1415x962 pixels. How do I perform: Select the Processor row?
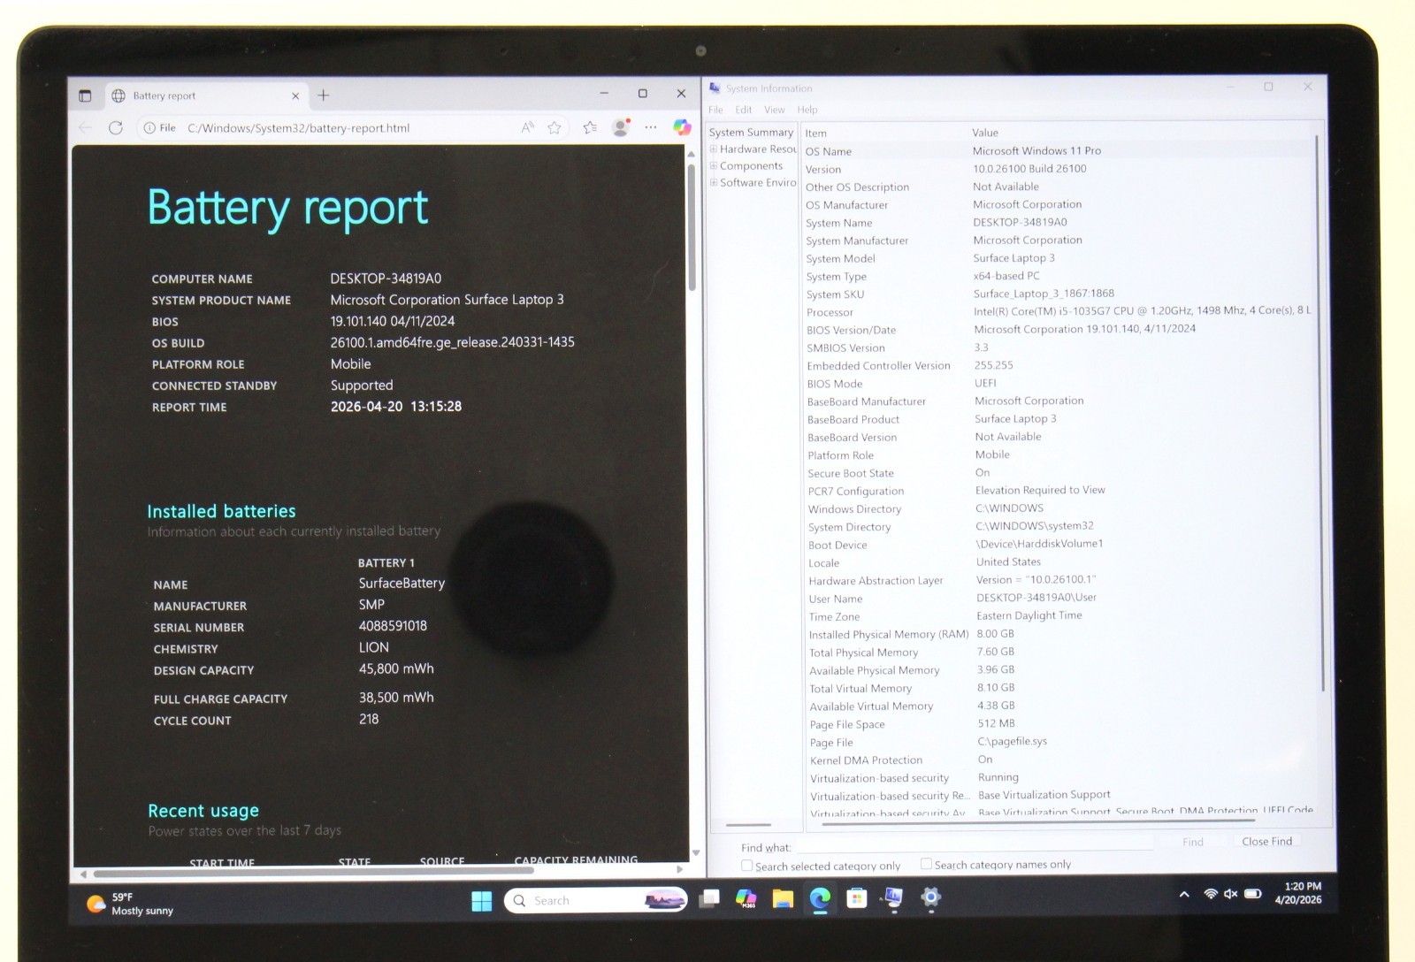pyautogui.click(x=1059, y=311)
